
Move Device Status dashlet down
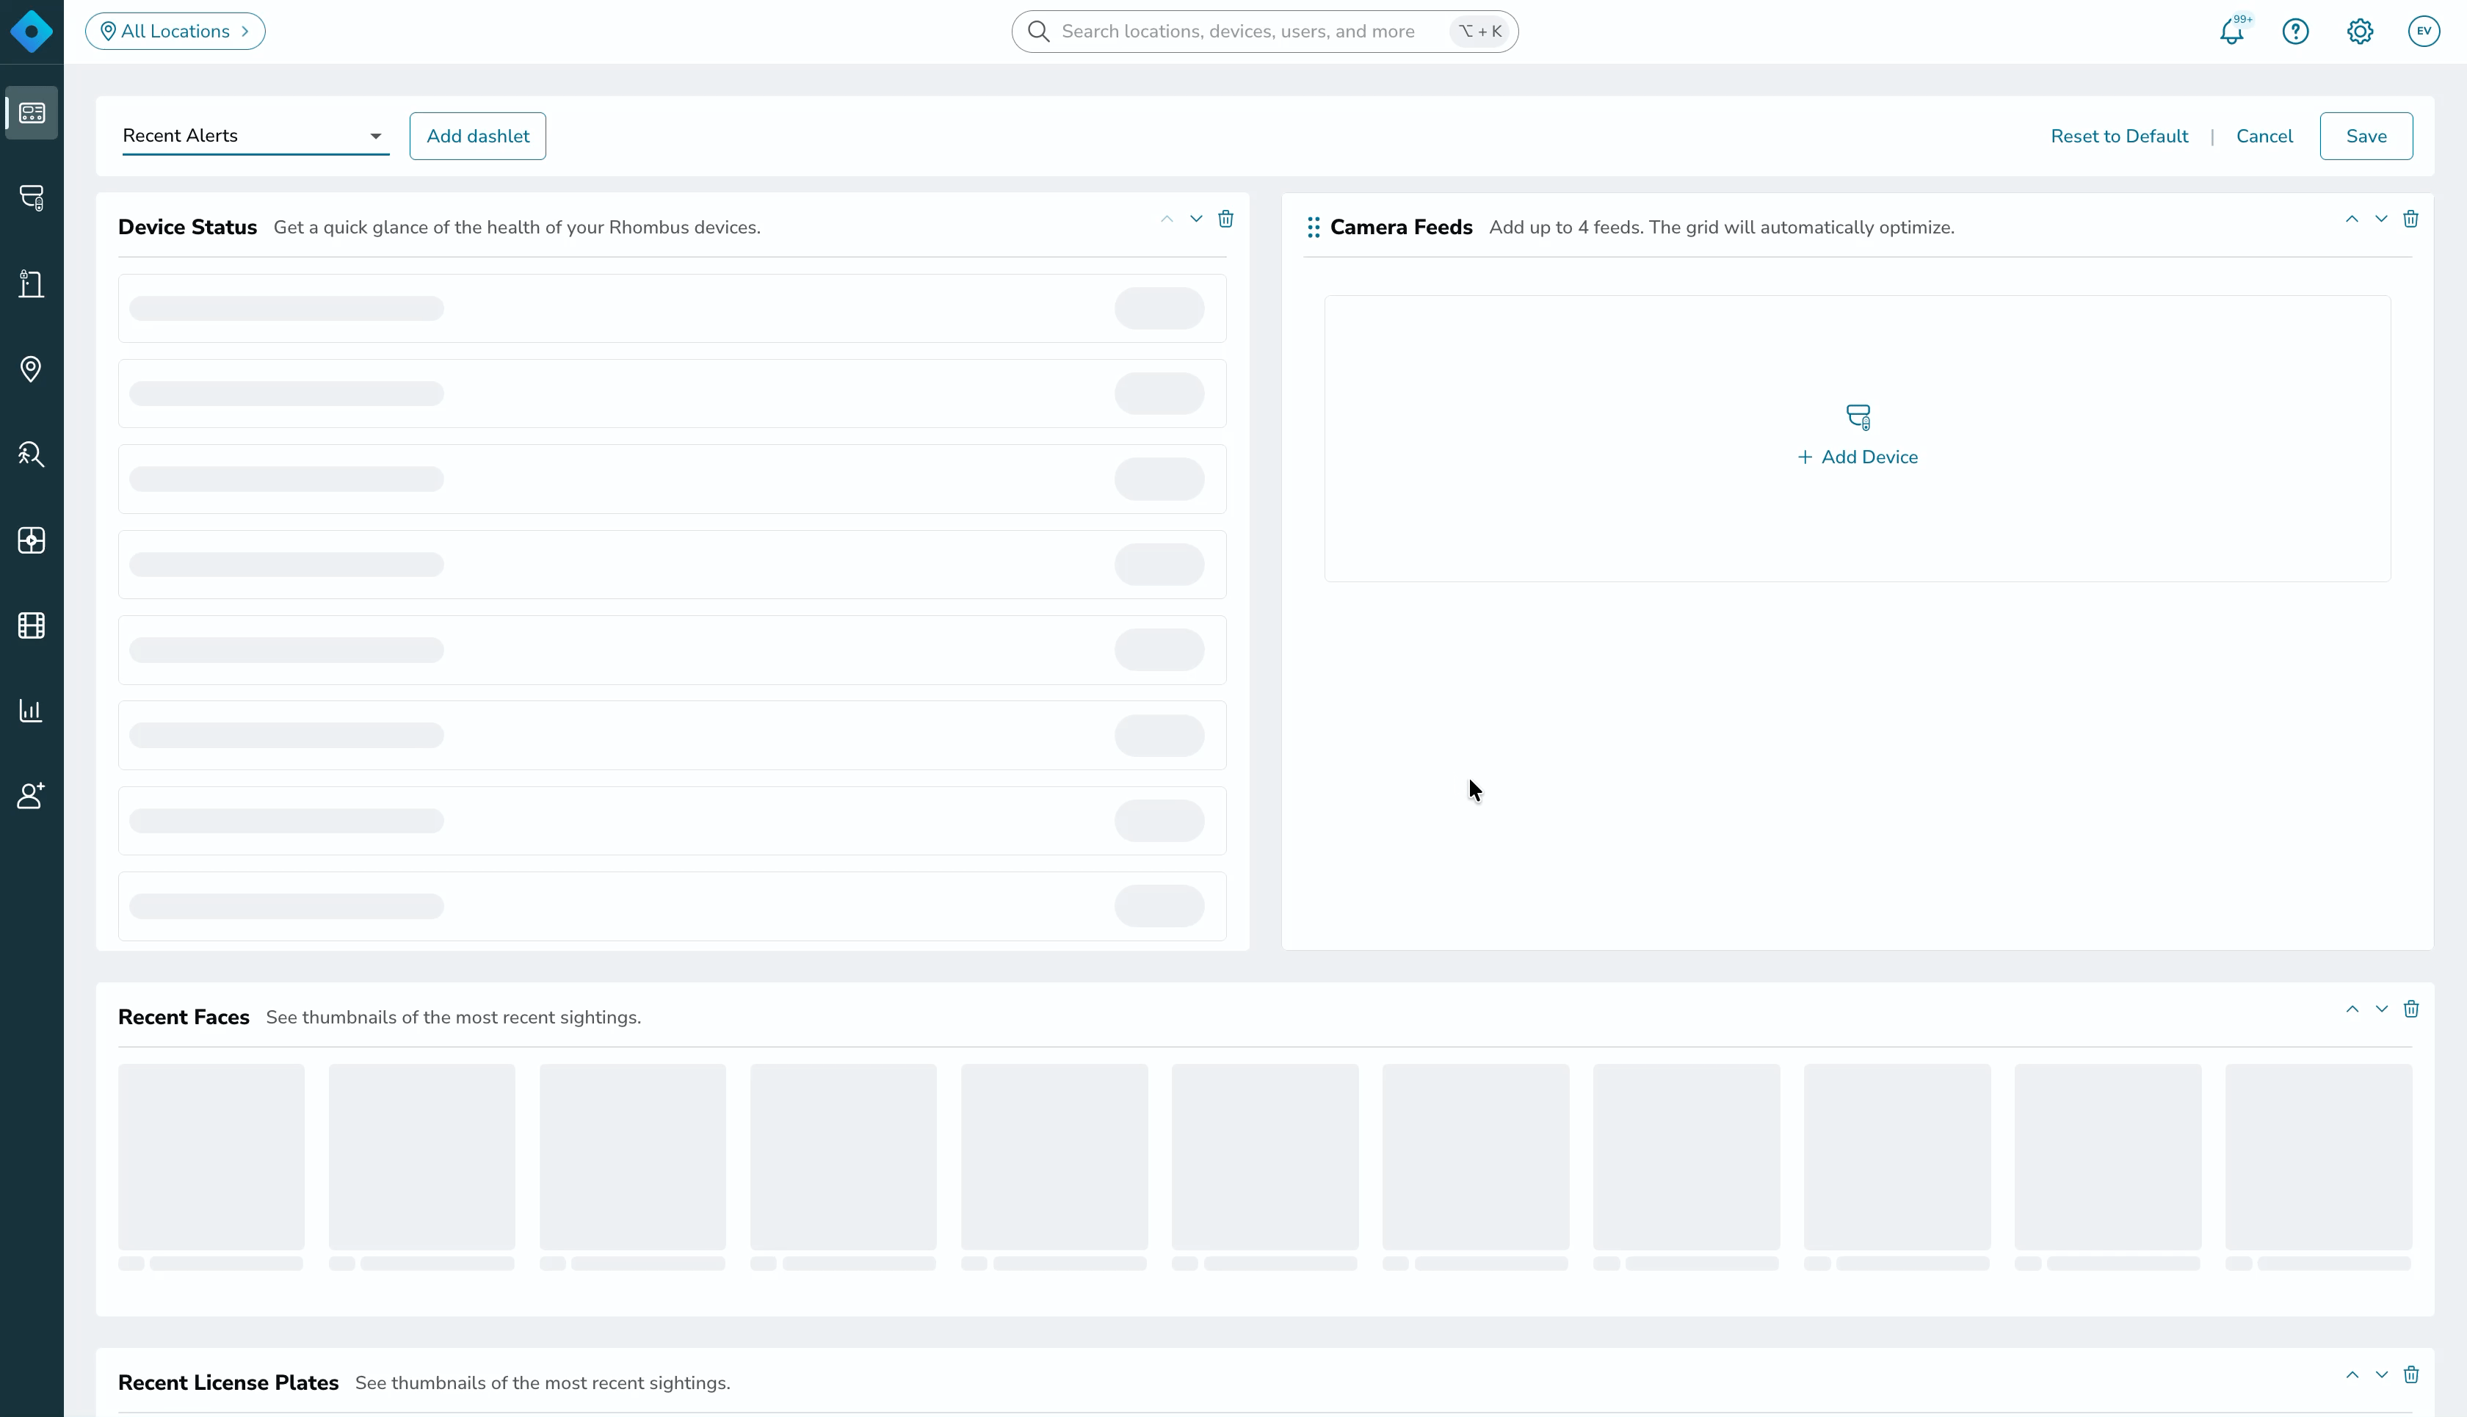click(1196, 219)
